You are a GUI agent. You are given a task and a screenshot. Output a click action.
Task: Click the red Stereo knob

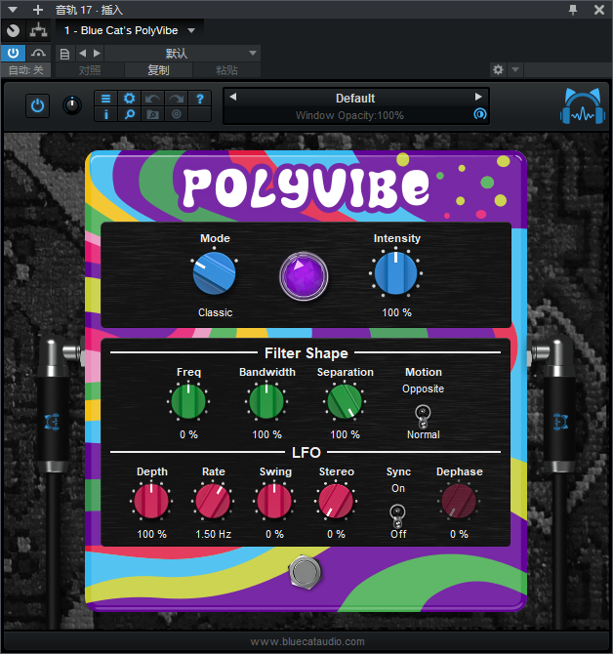point(336,501)
